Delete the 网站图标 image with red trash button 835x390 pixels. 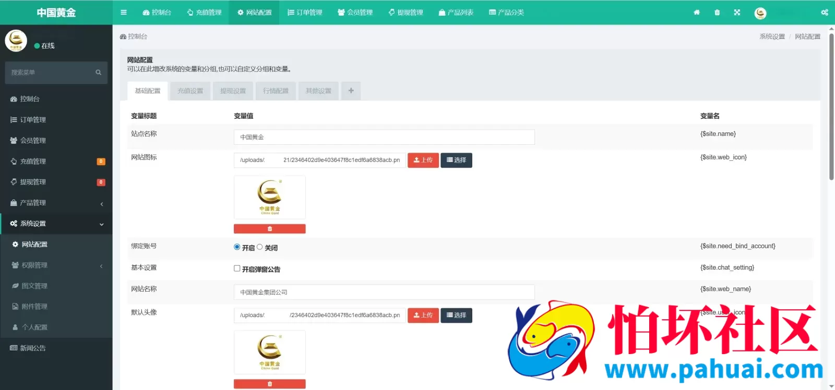[270, 229]
